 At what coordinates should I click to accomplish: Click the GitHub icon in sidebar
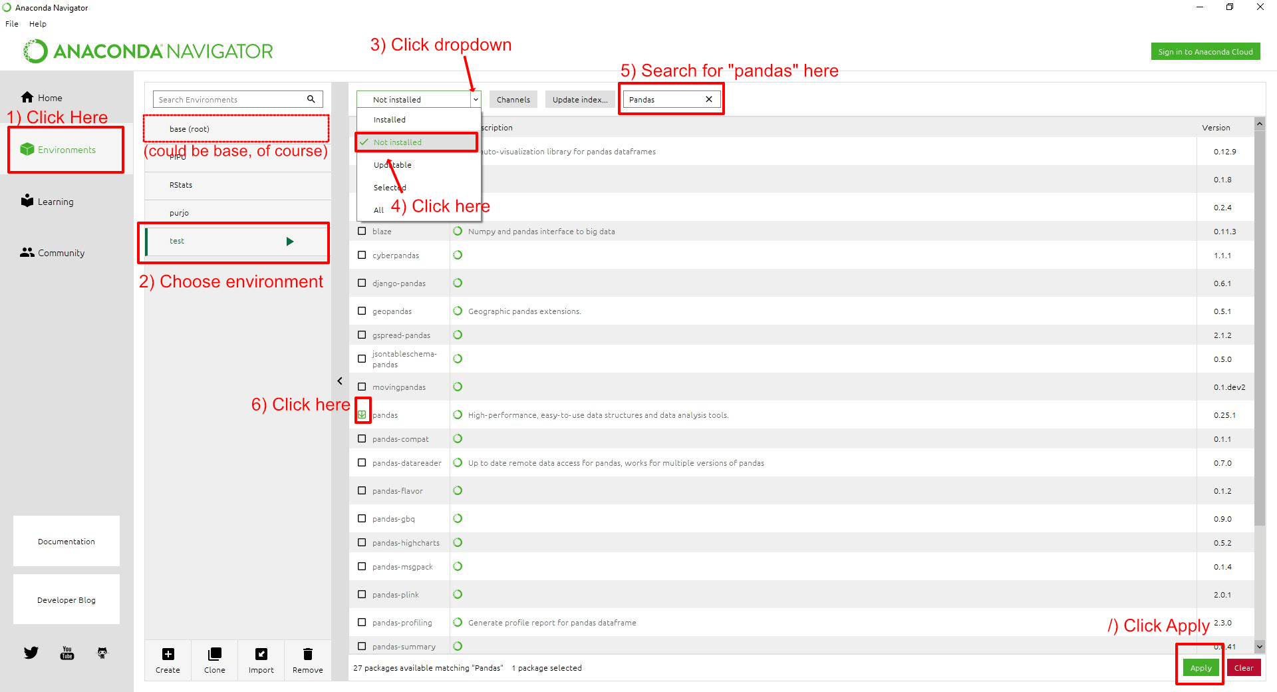tap(102, 653)
